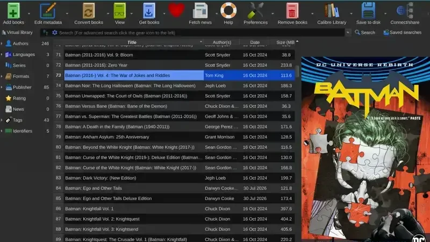This screenshot has height=242, width=430.
Task: Open the Get books dropdown arrow
Action: point(164,13)
